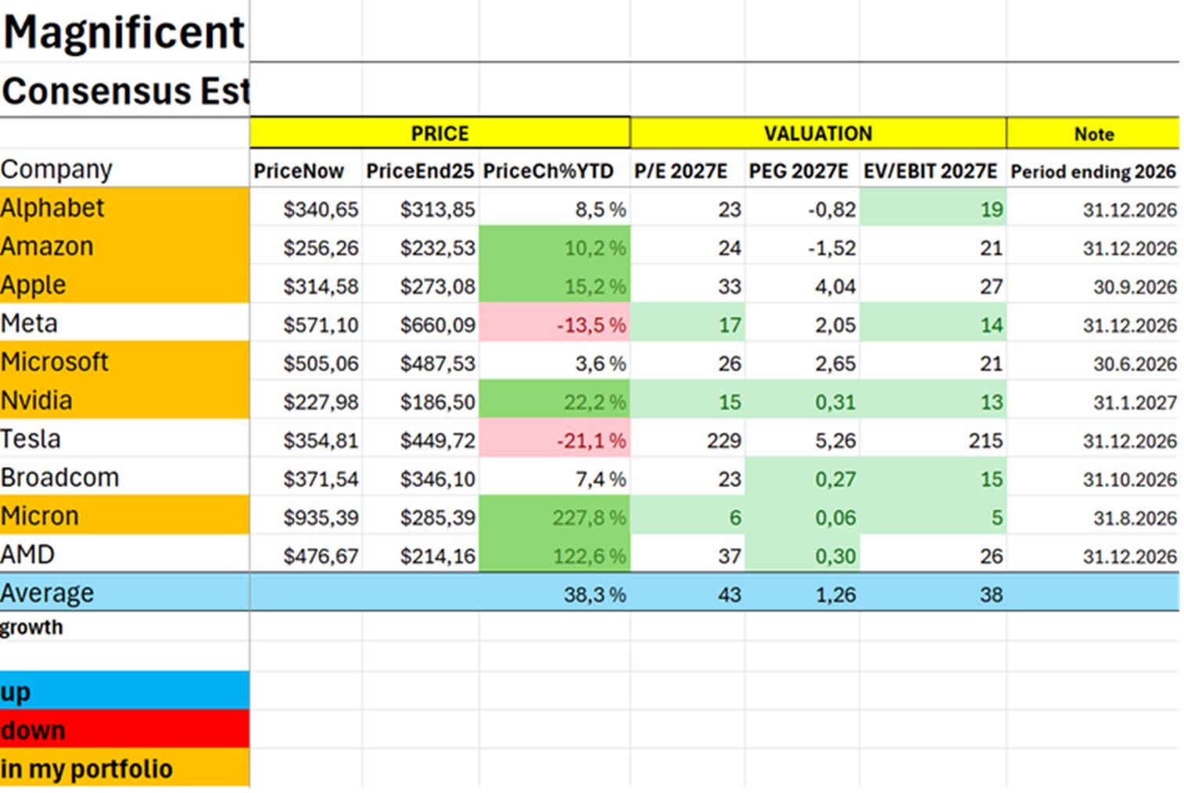This screenshot has width=1184, height=793.
Task: Click the 'Consensus Est' subtitle cell
Action: [x=124, y=91]
